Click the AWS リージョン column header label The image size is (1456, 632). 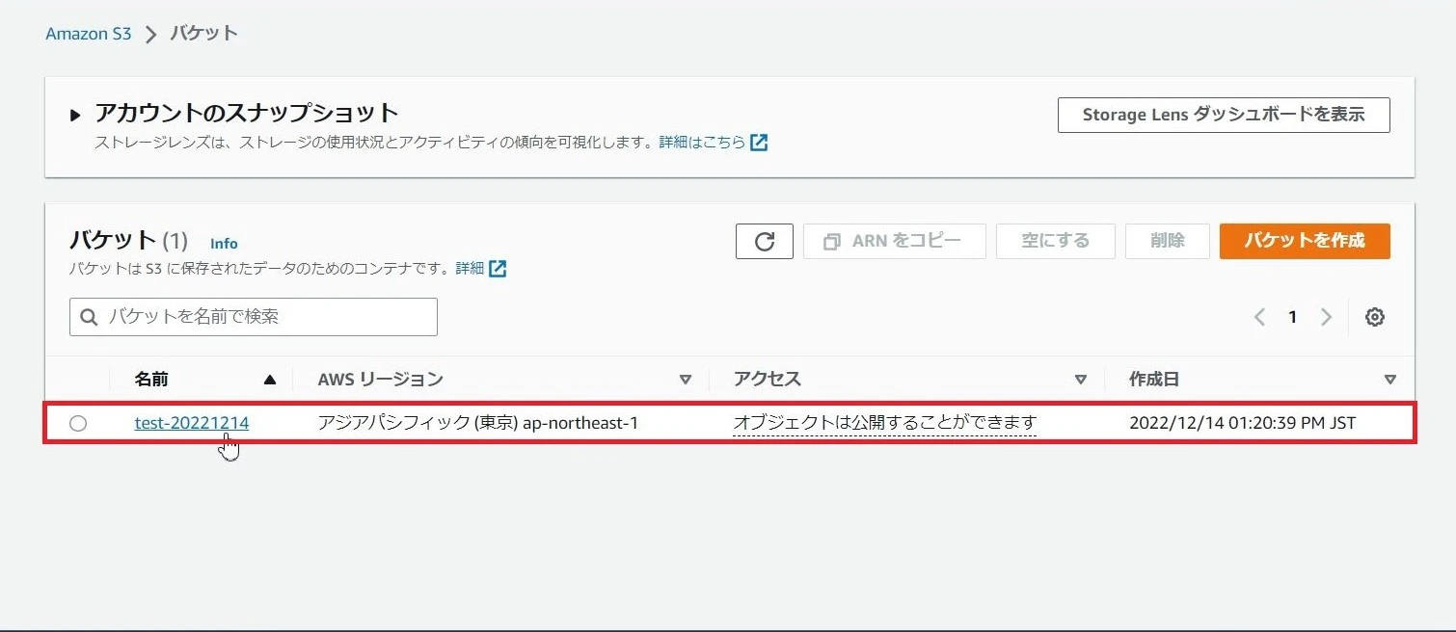point(380,380)
